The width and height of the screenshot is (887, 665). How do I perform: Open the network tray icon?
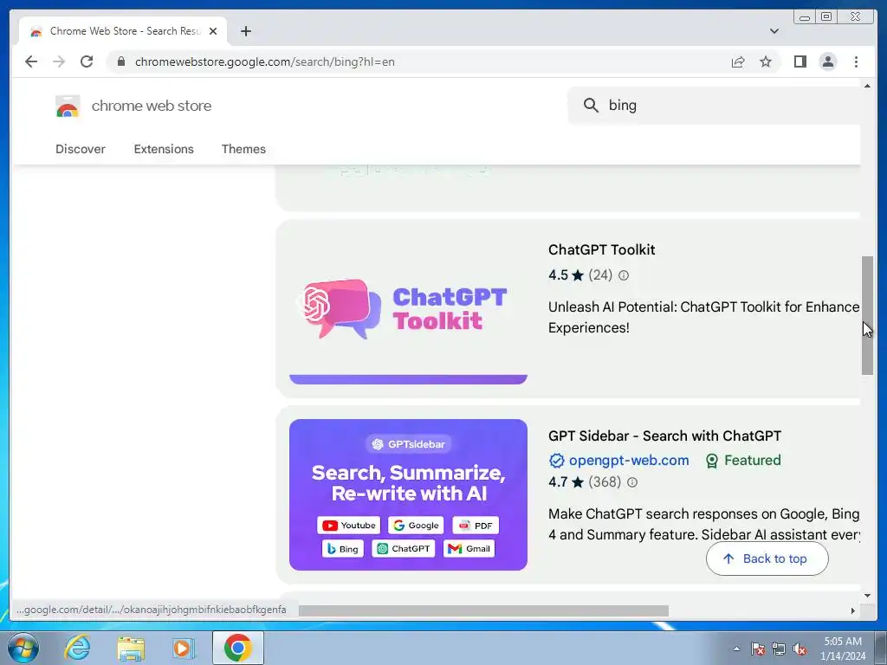(x=779, y=649)
